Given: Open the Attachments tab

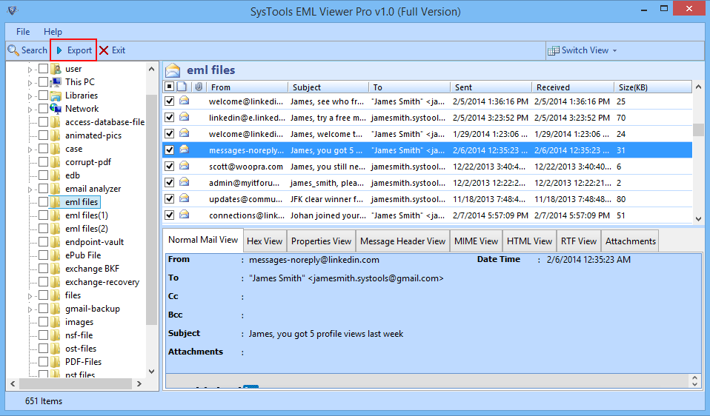Looking at the screenshot, I should tap(630, 241).
